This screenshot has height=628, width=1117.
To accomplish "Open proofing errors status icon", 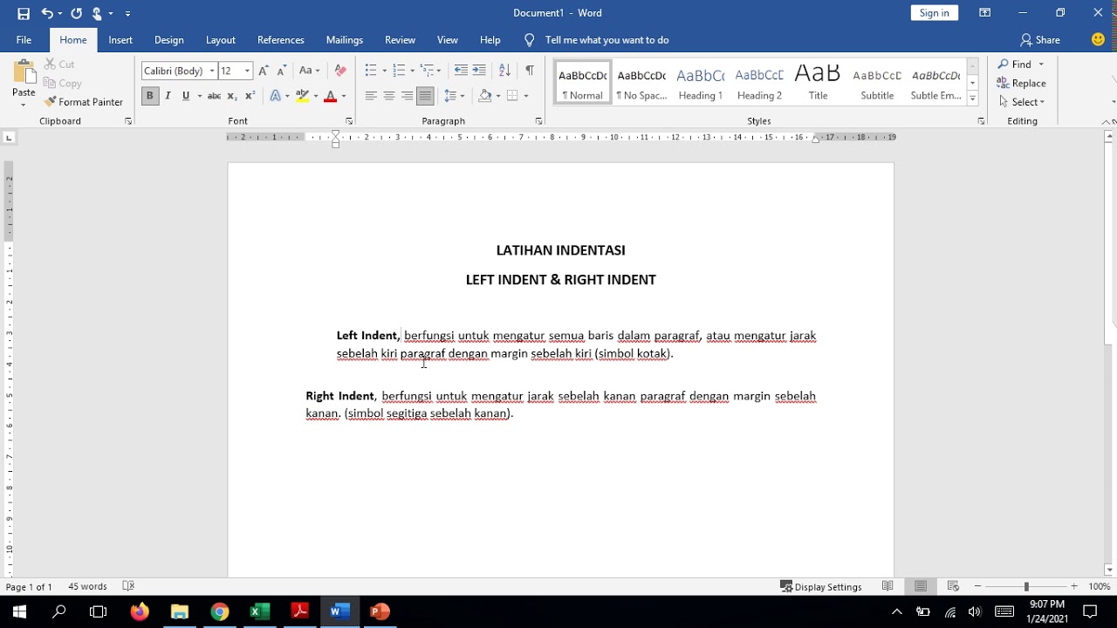I will [128, 586].
